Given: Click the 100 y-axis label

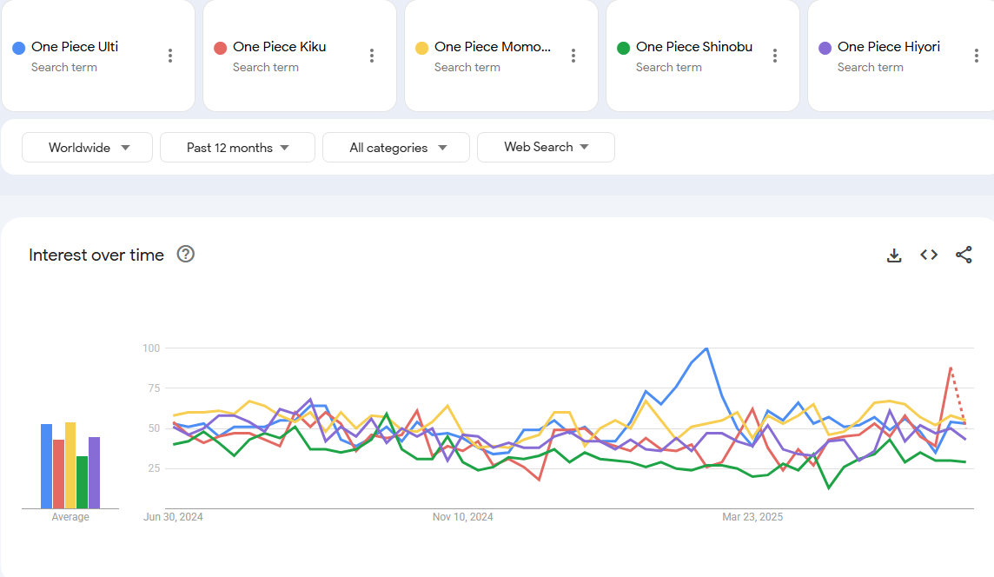Looking at the screenshot, I should (151, 348).
